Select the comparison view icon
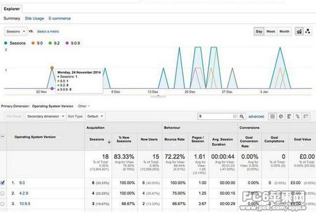This screenshot has width=316, height=212. click(298, 116)
